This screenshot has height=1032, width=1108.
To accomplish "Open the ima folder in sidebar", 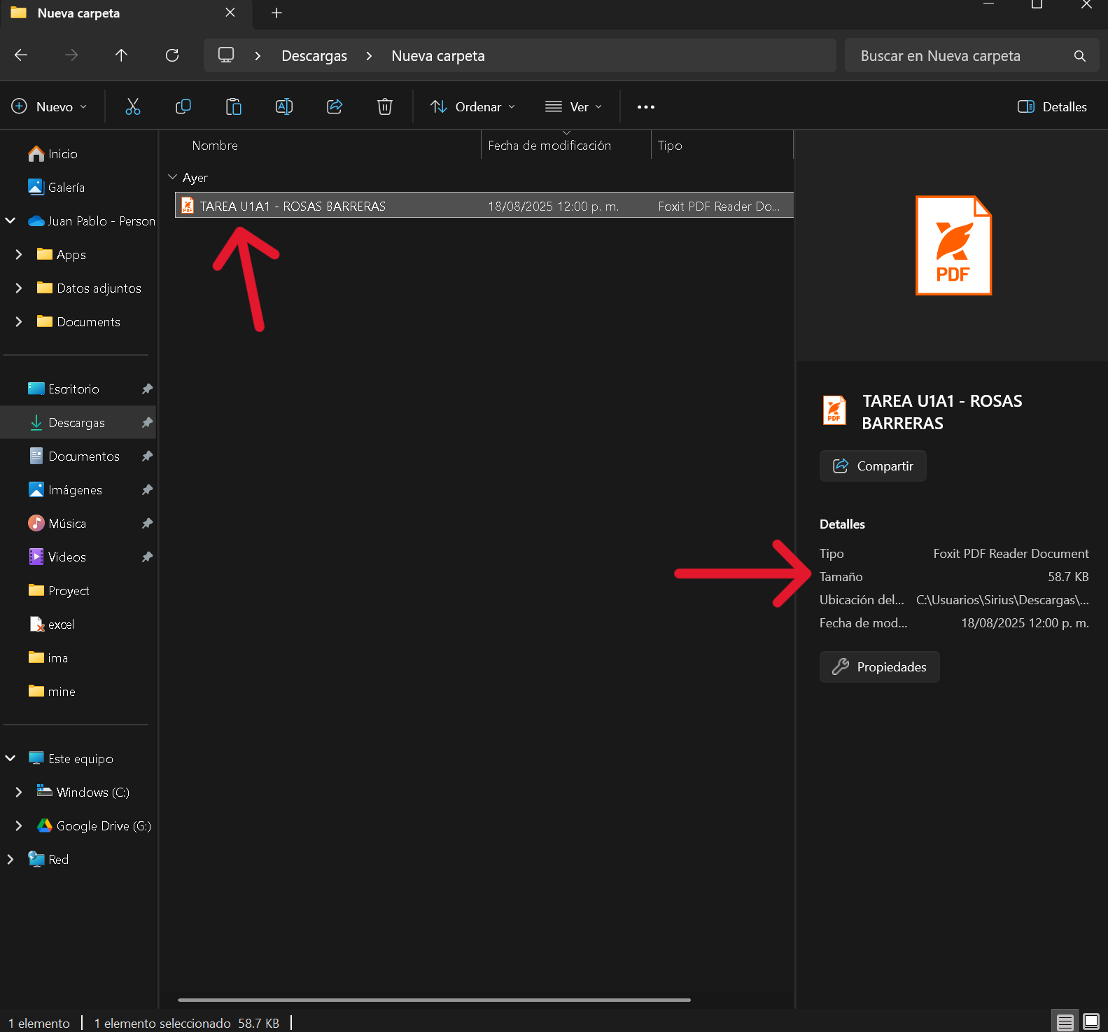I will (48, 658).
